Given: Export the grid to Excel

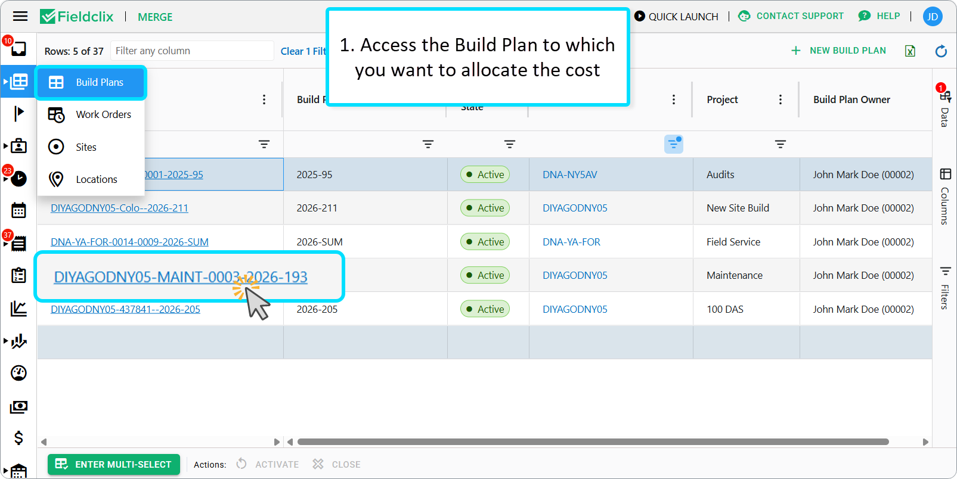Looking at the screenshot, I should click(x=910, y=51).
